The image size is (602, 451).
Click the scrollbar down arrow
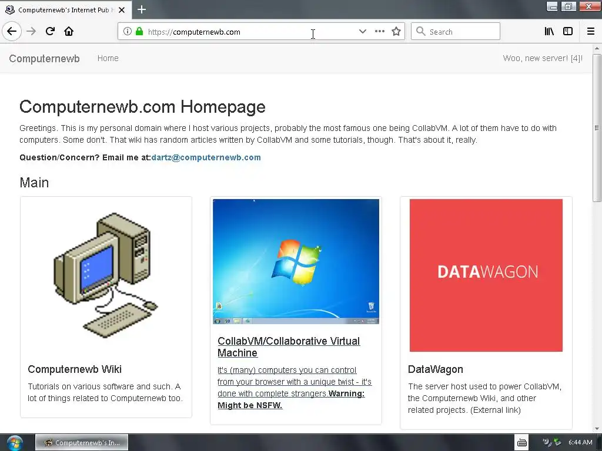pos(597,429)
